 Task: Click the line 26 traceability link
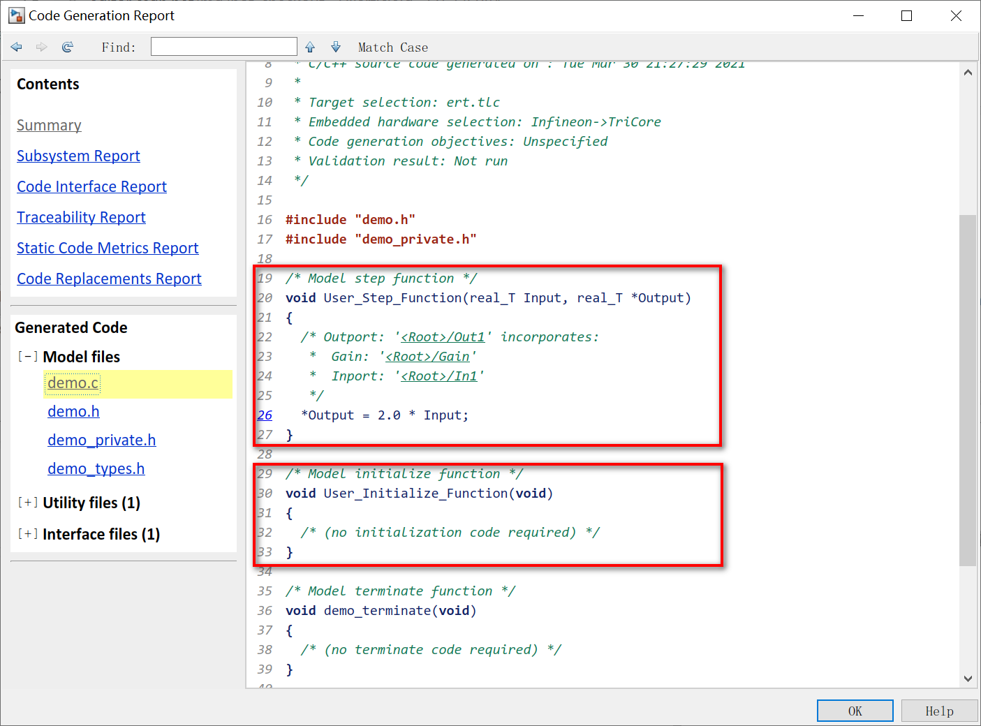(265, 415)
